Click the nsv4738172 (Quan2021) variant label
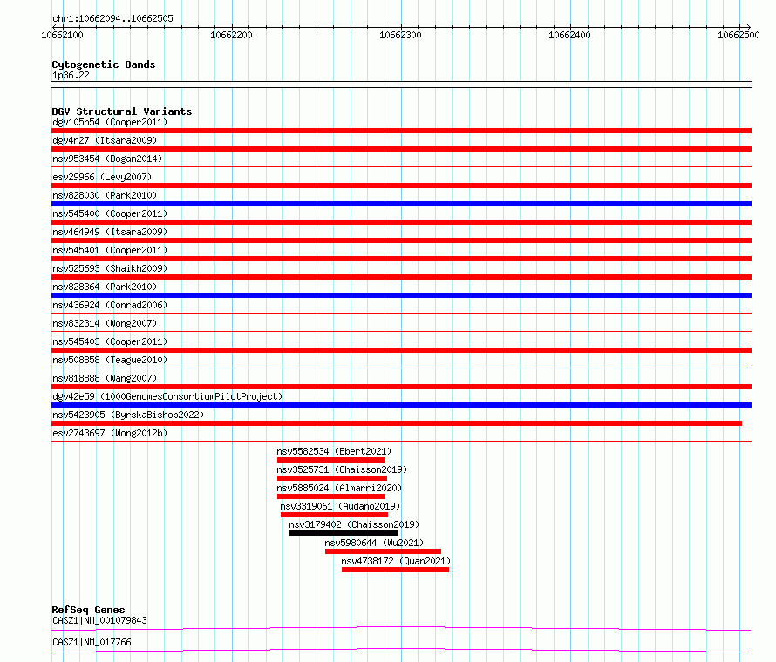776x662 pixels. [x=397, y=561]
